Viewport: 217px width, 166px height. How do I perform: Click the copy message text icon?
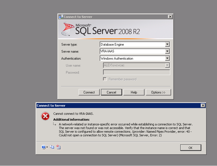click(x=52, y=147)
